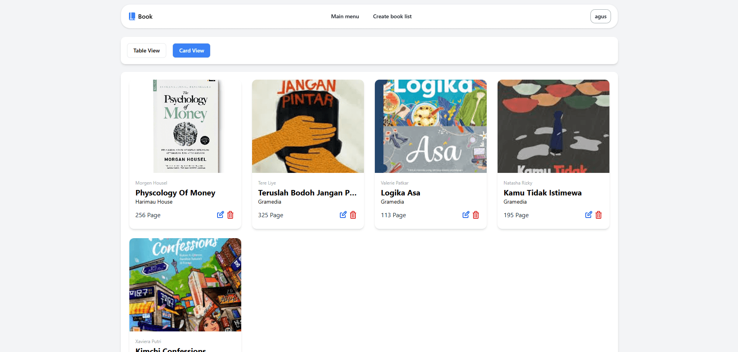The width and height of the screenshot is (738, 352).
Task: Click the Teruslah Bodoh Jangan P... title
Action: [x=307, y=193]
